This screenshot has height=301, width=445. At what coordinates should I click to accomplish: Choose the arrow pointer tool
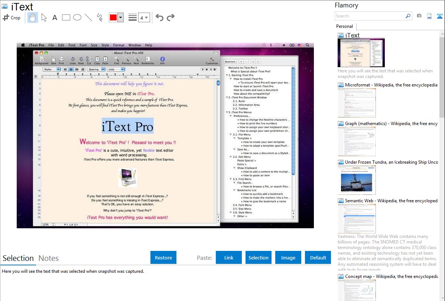pos(44,17)
